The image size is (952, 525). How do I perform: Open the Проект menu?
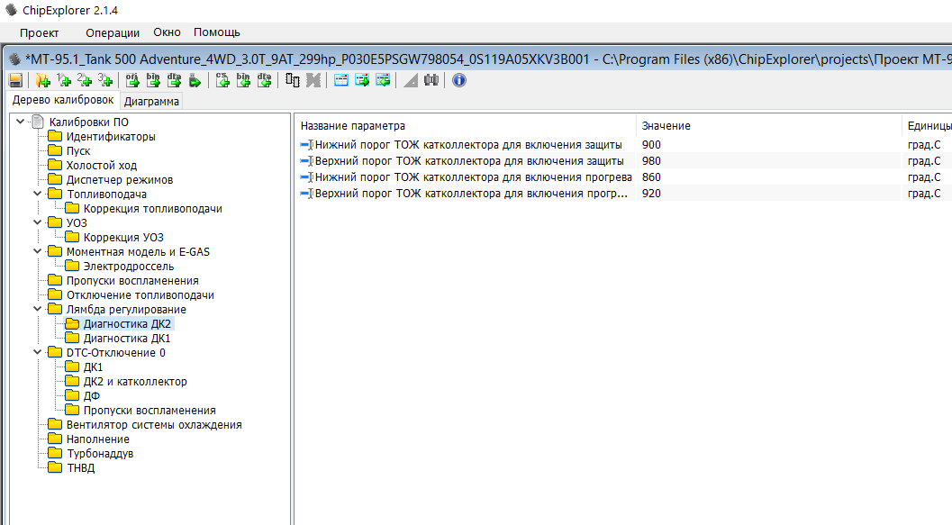[39, 32]
